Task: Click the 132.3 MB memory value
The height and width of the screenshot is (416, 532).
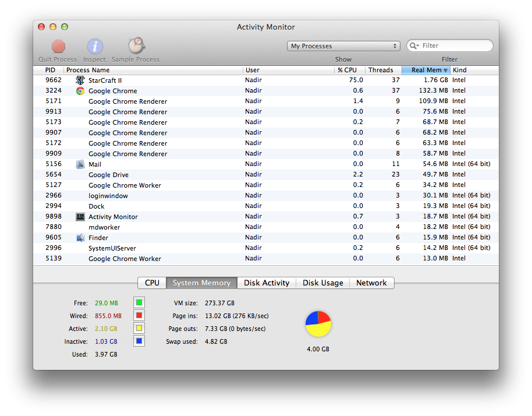Action: click(x=434, y=91)
